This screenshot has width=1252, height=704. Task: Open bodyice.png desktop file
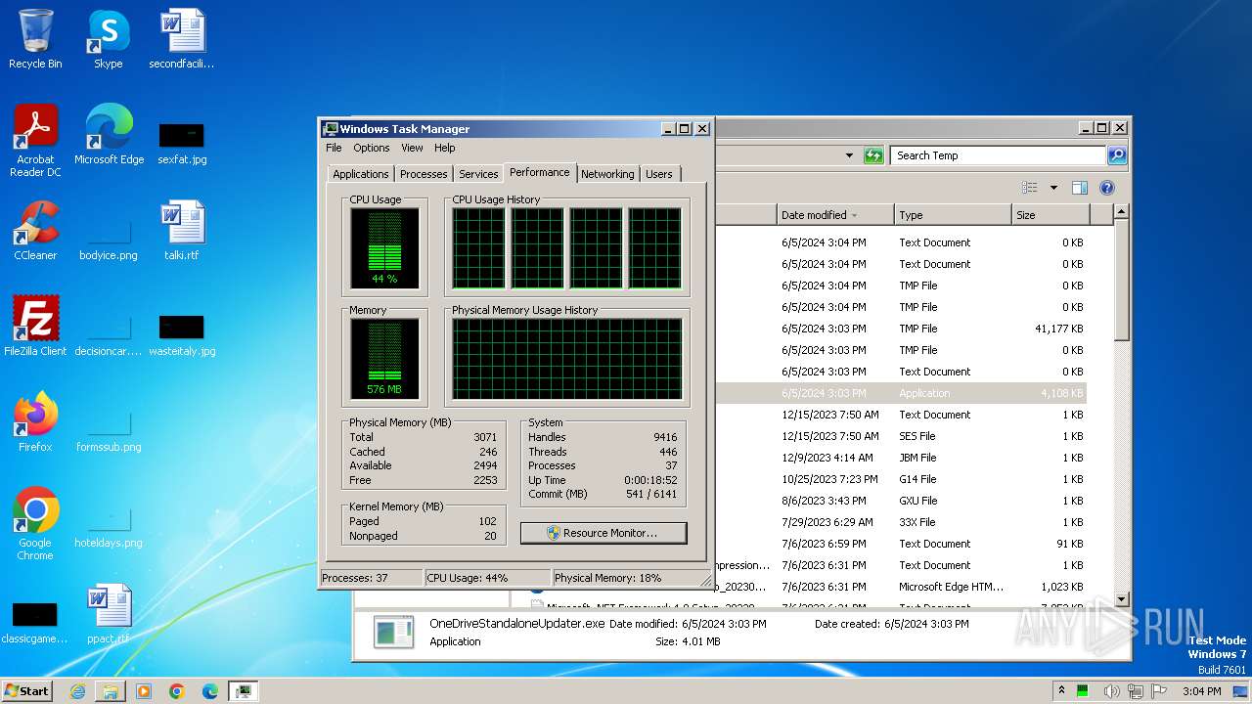[109, 239]
